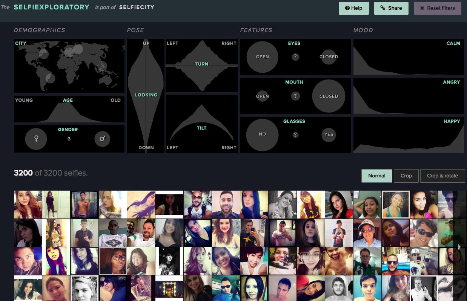Click the mouth unknown question mark circle

(295, 96)
